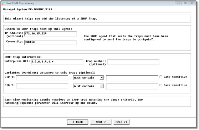Maximize the New SNMP Trap listening window

(185, 3)
